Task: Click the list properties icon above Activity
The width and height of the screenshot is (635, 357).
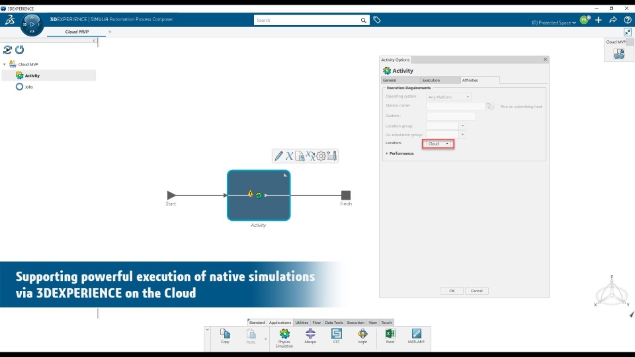Action: click(x=331, y=156)
